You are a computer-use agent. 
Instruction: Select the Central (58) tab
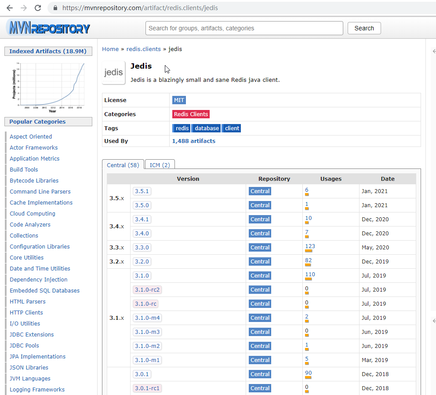pyautogui.click(x=123, y=165)
